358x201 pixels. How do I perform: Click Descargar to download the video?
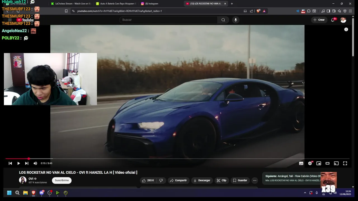202,180
